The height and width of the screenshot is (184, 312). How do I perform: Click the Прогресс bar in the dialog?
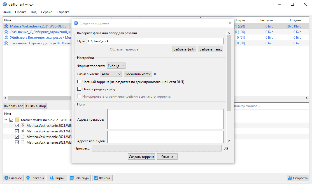pyautogui.click(x=157, y=148)
